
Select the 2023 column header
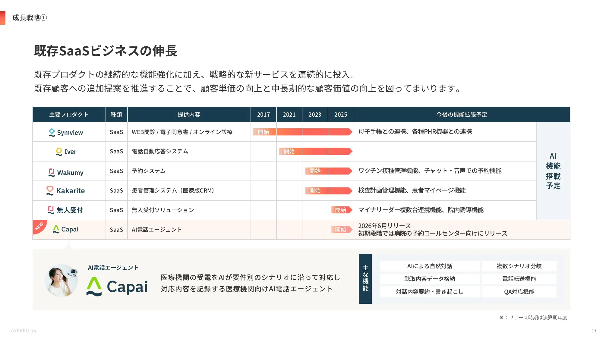click(315, 115)
